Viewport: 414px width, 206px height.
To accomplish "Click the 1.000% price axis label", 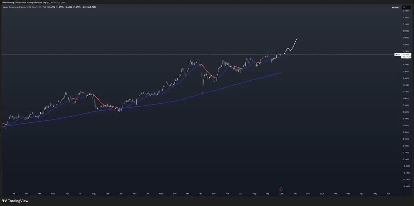I will click(406, 98).
